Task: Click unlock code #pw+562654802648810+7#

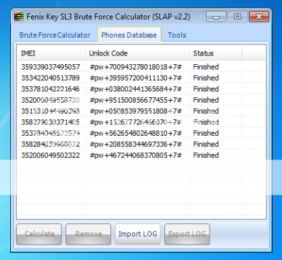Action: (x=135, y=133)
